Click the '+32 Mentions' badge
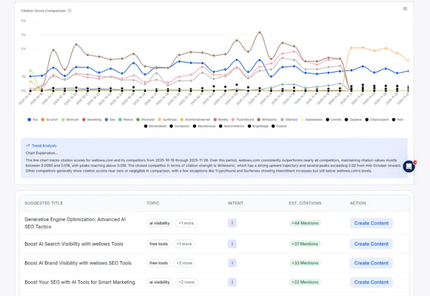Screen dimensions: 430x296 (x=305, y=282)
